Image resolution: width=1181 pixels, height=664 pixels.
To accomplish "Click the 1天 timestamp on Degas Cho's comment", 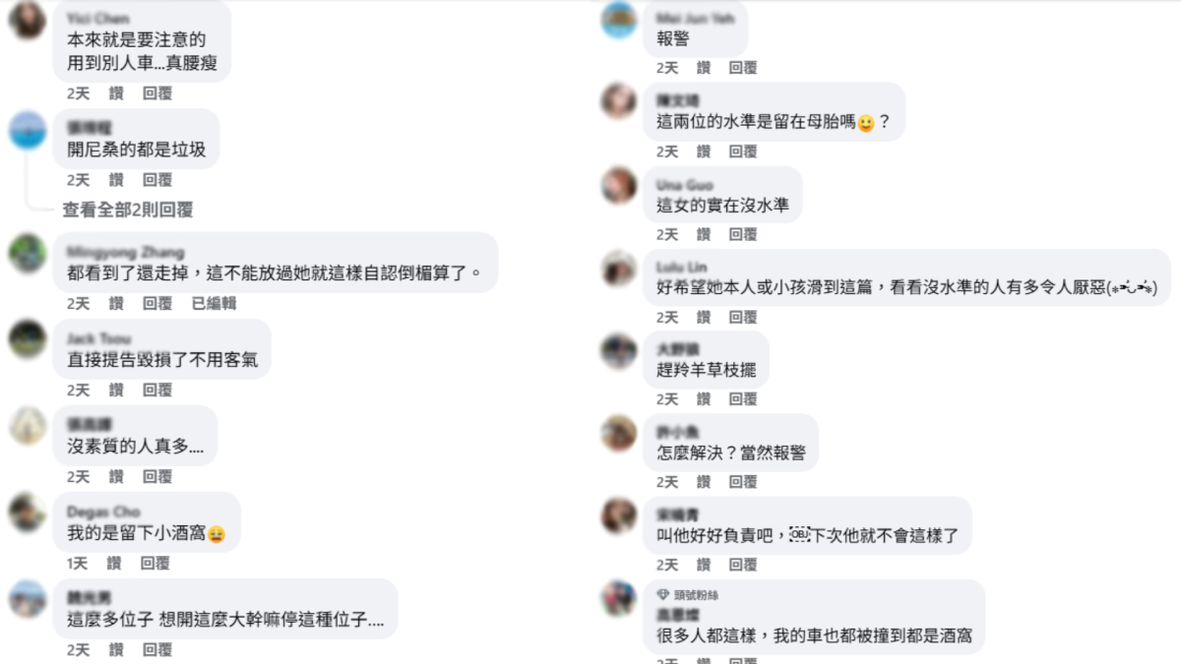I will (x=77, y=564).
